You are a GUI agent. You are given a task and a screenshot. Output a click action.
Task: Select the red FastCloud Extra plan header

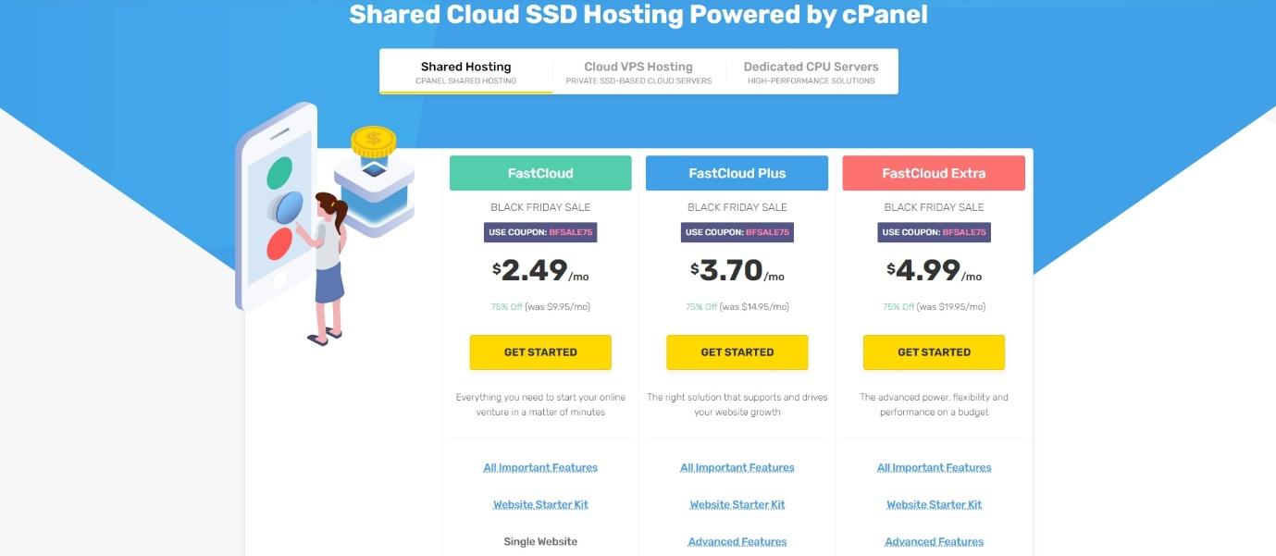pos(934,173)
